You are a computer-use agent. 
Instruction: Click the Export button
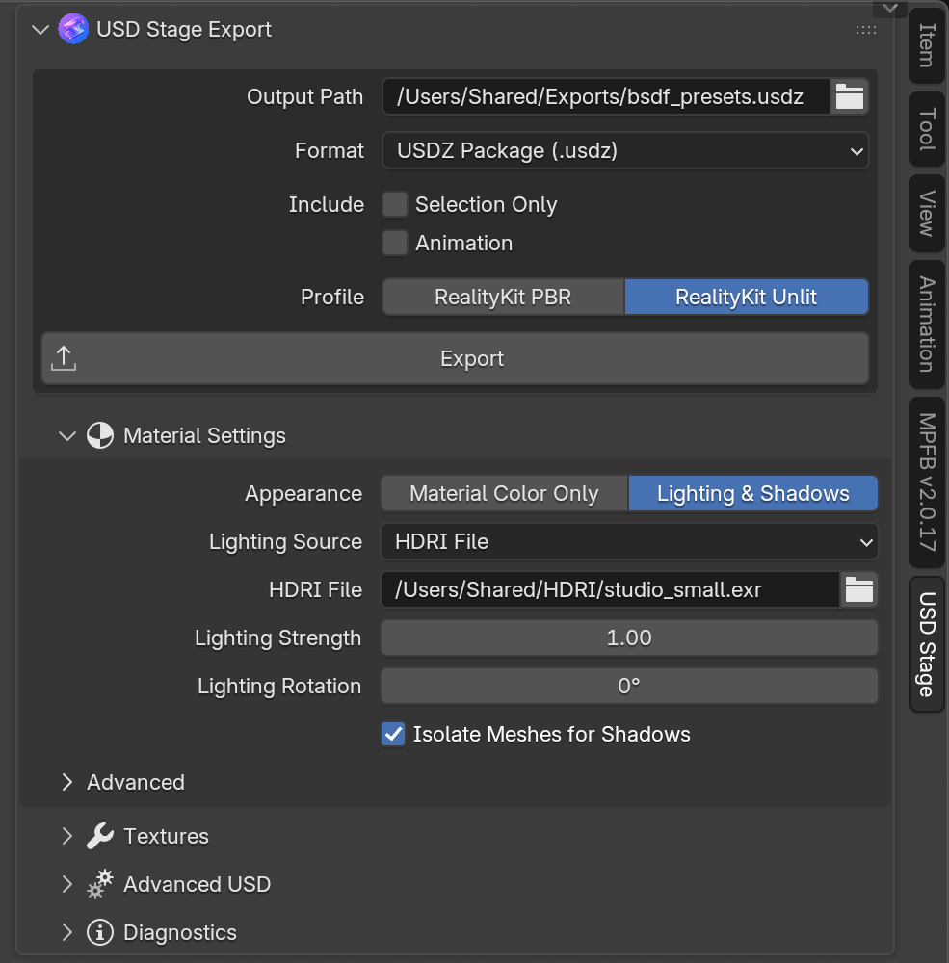(456, 358)
